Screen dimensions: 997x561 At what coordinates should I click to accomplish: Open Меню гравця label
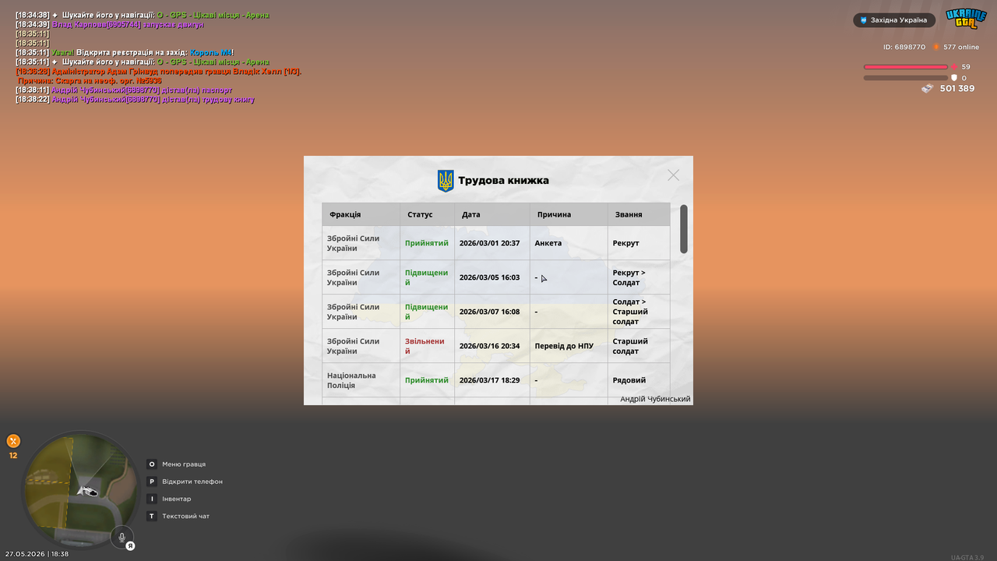(x=184, y=464)
